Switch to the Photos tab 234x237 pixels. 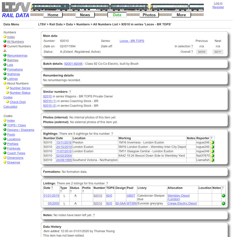pos(149,15)
